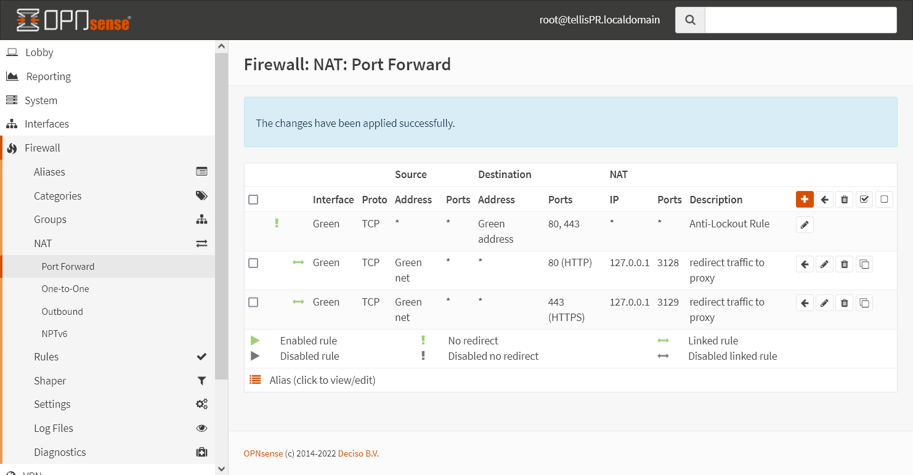The width and height of the screenshot is (913, 475).
Task: Toggle the 80 HTTP rule's linked rule arrow
Action: (x=298, y=262)
